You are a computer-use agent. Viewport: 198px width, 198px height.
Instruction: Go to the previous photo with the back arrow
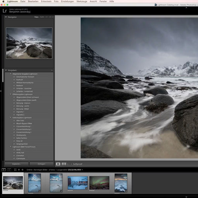point(19,170)
